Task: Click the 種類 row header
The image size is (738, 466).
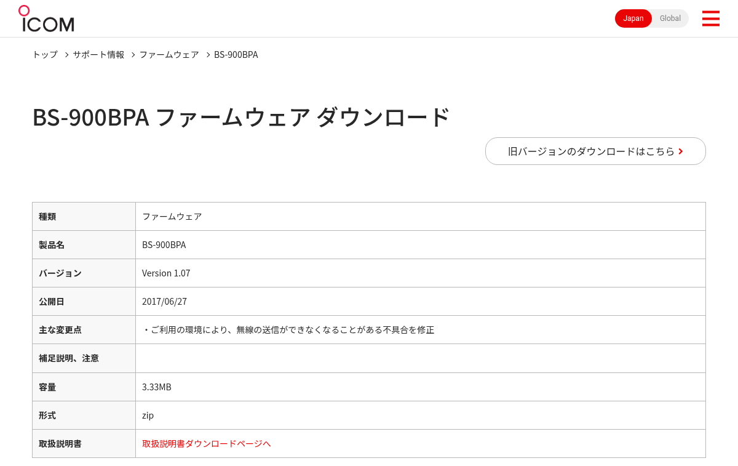Action: click(84, 216)
